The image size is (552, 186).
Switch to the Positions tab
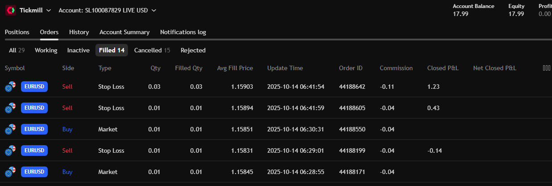(17, 32)
